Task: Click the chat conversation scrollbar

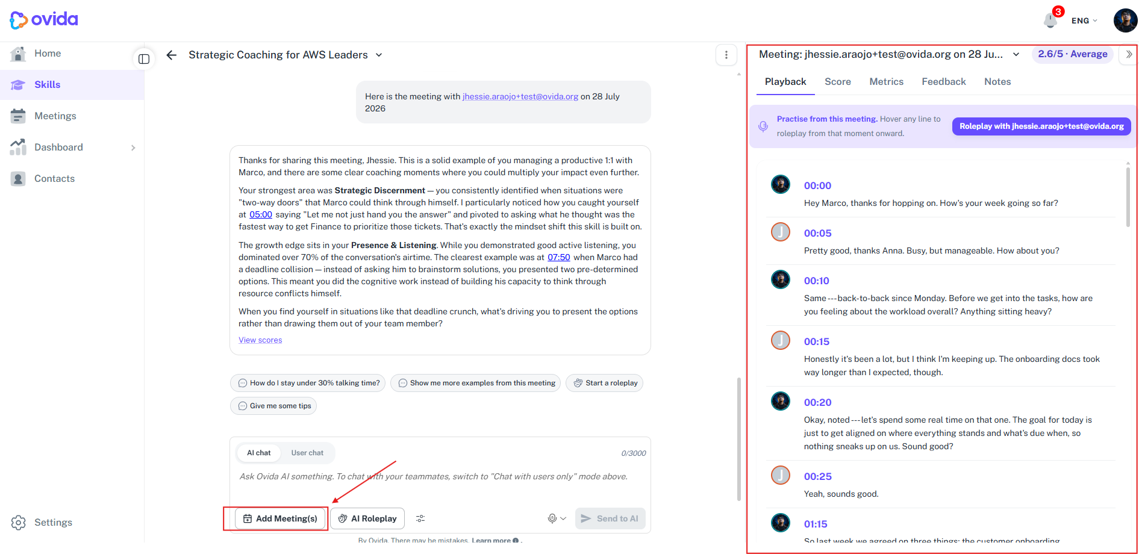Action: 739,440
